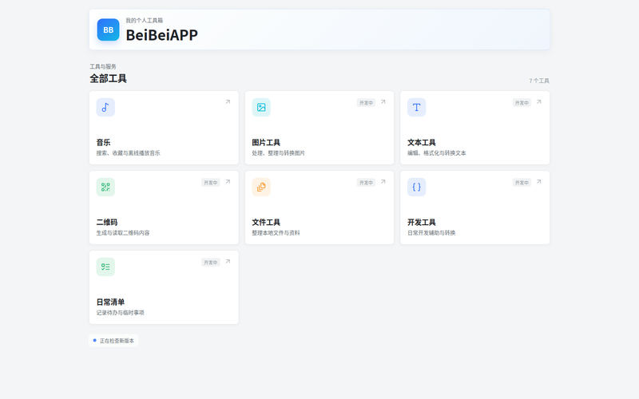Click description 搜索、收藏与离线播放音乐
The height and width of the screenshot is (399, 639).
pyautogui.click(x=128, y=153)
